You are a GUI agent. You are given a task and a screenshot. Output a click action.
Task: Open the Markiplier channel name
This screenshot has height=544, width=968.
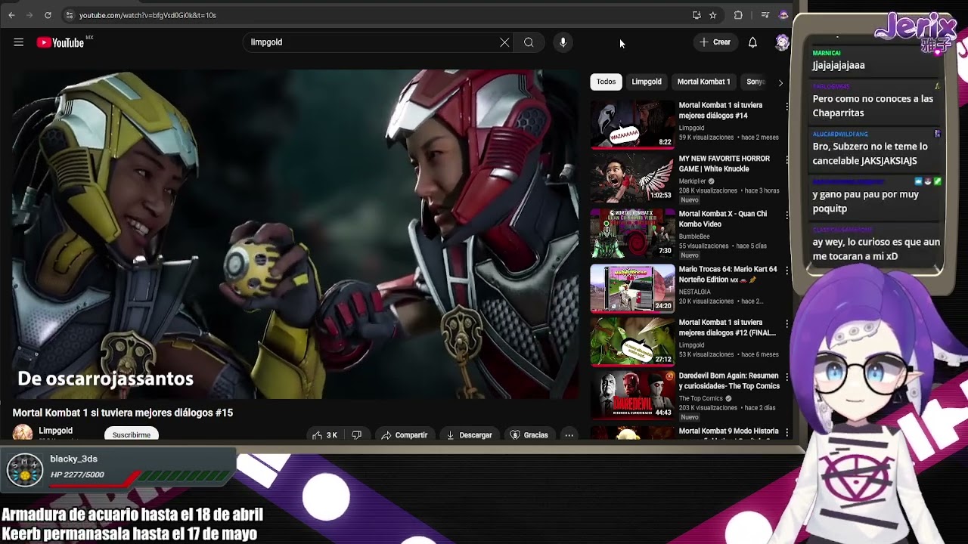pyautogui.click(x=693, y=181)
